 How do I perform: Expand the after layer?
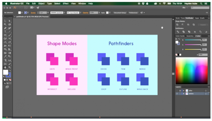(184, 90)
